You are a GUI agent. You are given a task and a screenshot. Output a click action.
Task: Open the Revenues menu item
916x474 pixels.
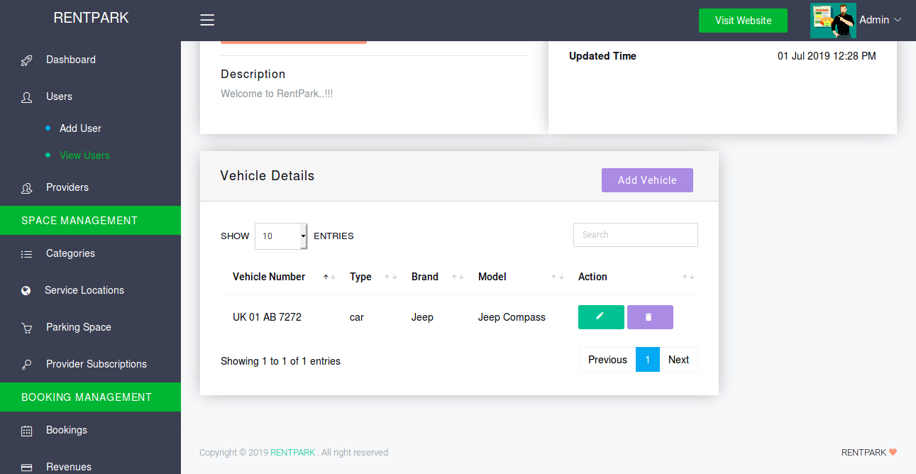tap(69, 467)
